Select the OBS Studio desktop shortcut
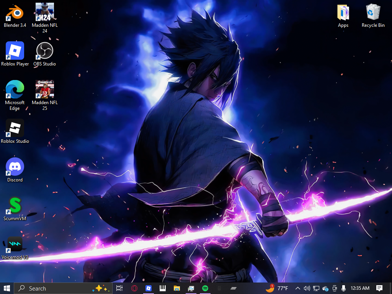Screen dimensions: 392x294 point(45,54)
